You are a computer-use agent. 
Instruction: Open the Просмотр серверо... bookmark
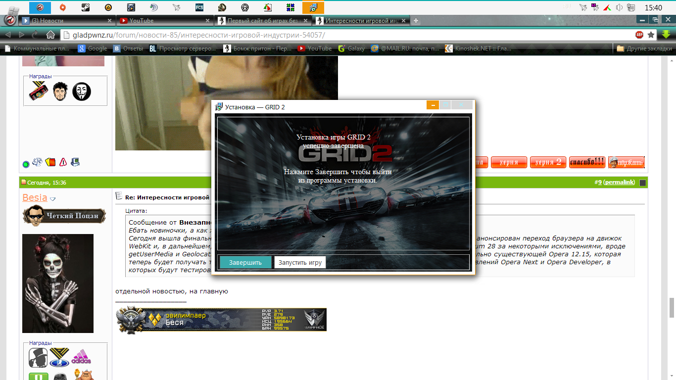tap(183, 48)
